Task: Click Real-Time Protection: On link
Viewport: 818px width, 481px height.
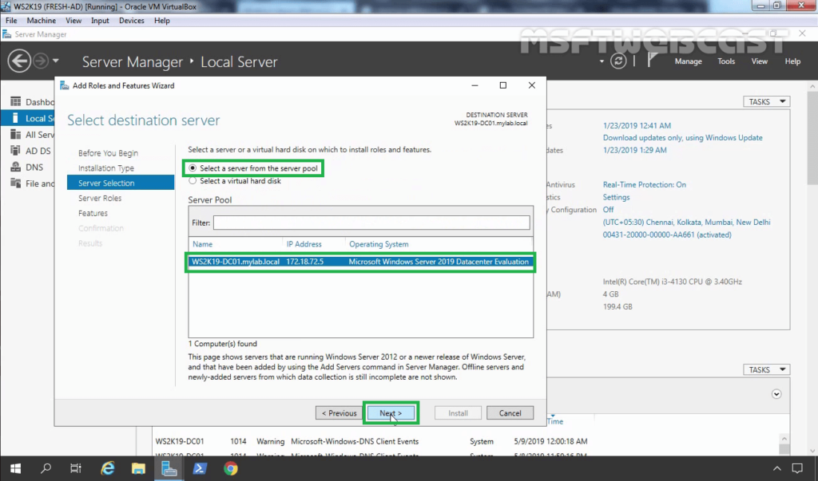Action: (645, 184)
